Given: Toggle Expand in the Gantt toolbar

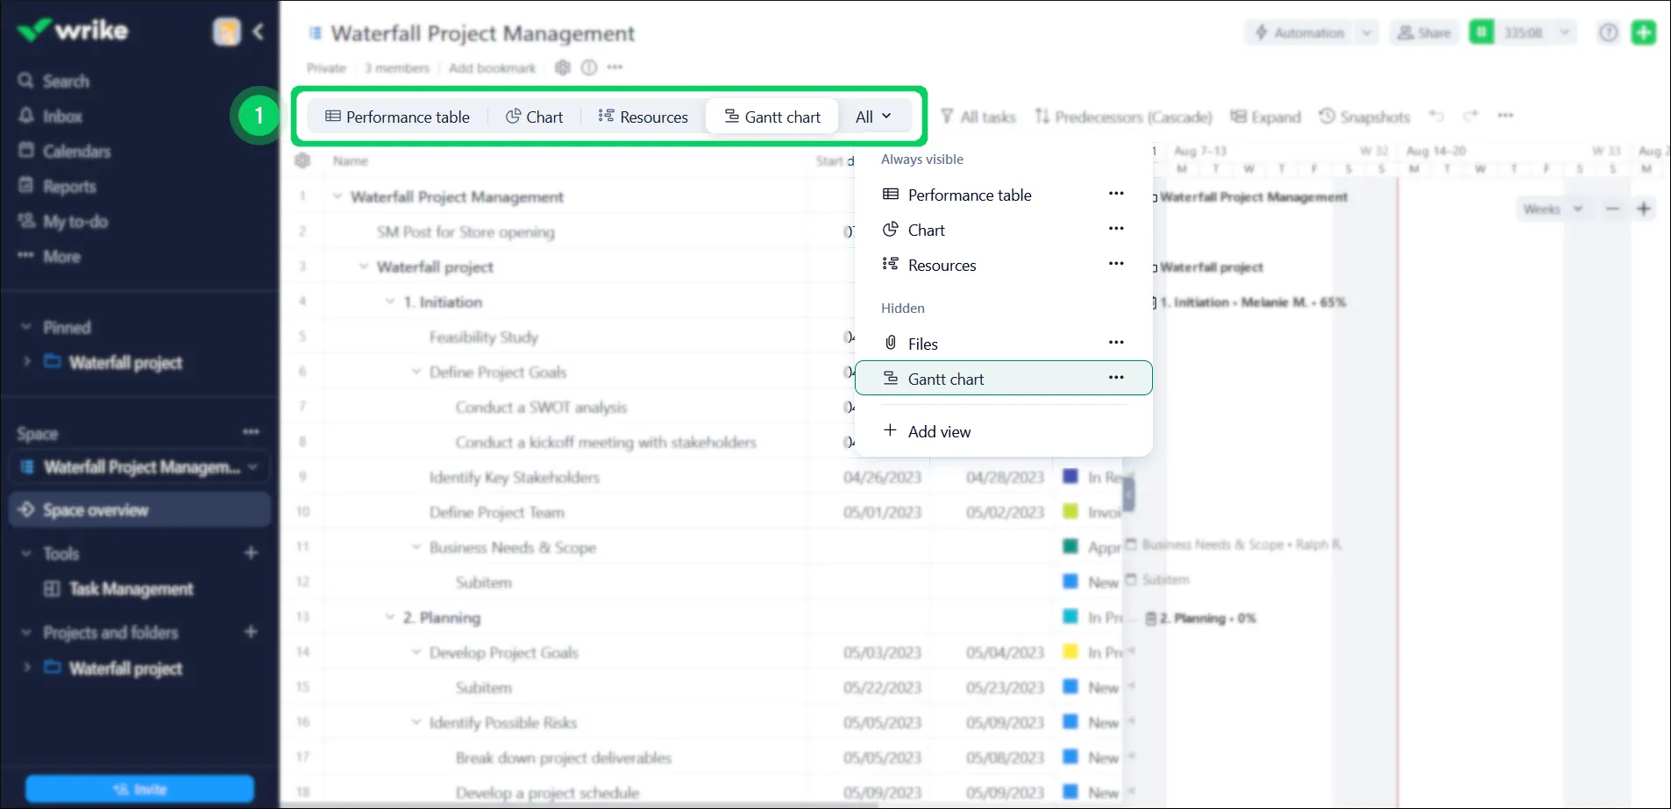Looking at the screenshot, I should click(x=1266, y=117).
